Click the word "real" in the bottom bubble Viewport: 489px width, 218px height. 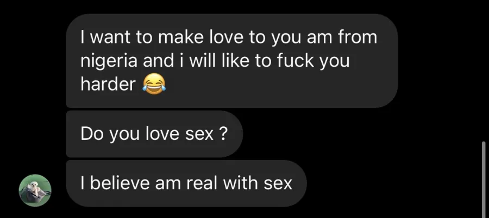202,183
